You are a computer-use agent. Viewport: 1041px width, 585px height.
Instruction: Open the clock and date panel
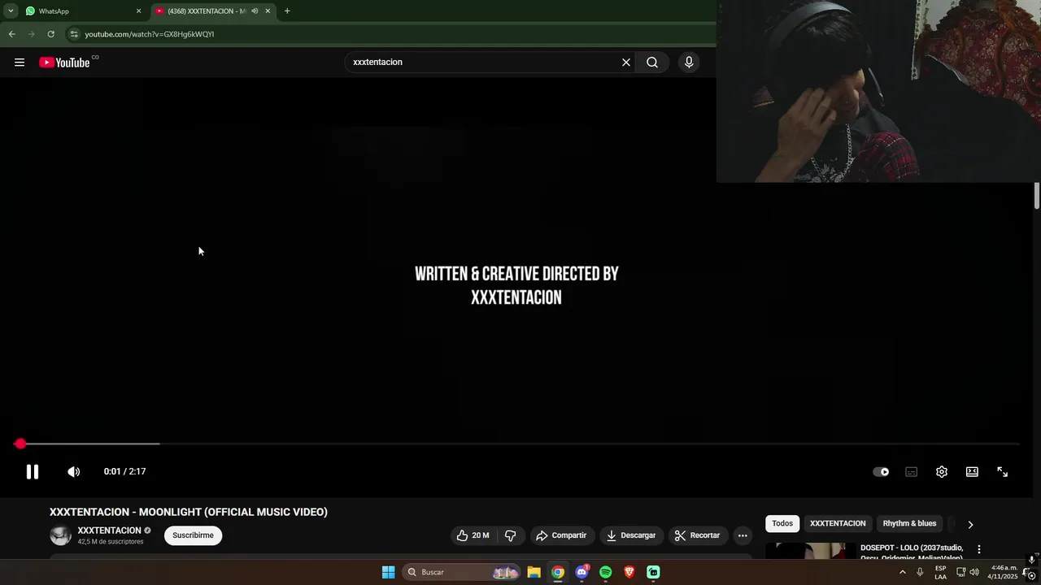1003,572
